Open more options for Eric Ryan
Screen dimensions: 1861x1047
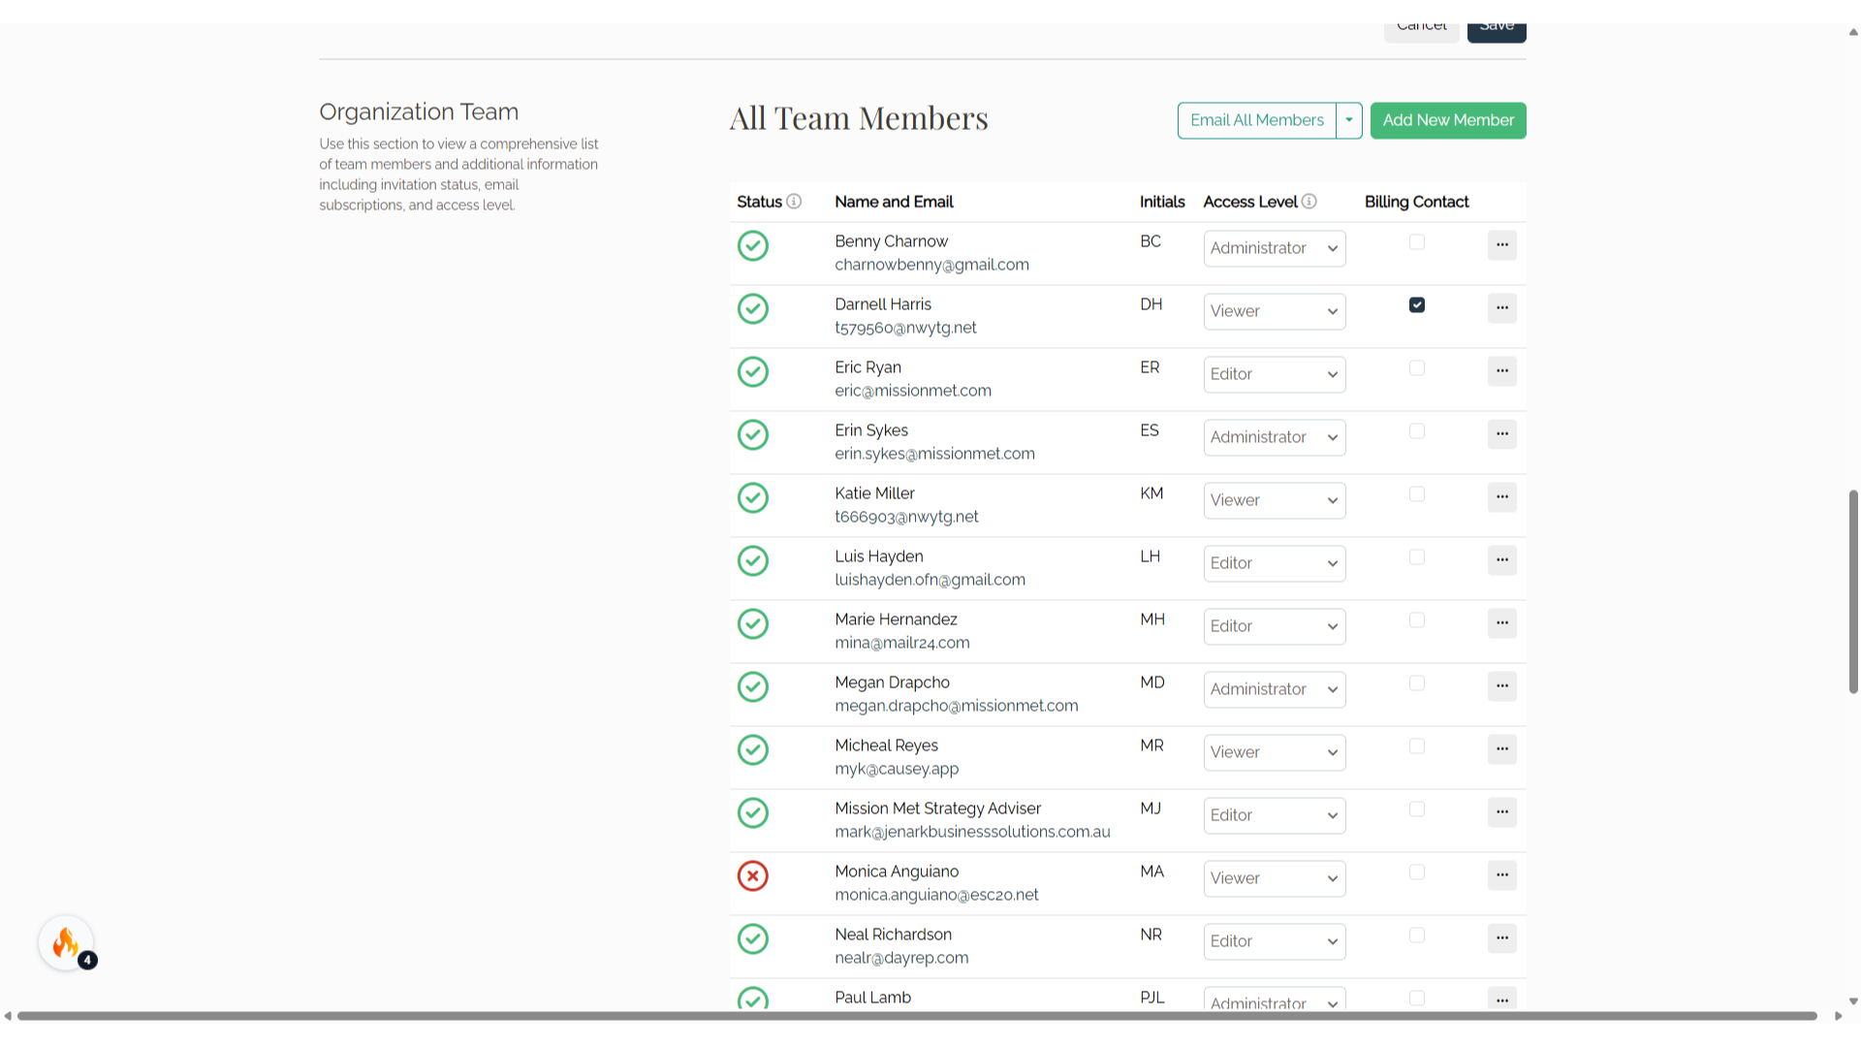click(x=1501, y=371)
